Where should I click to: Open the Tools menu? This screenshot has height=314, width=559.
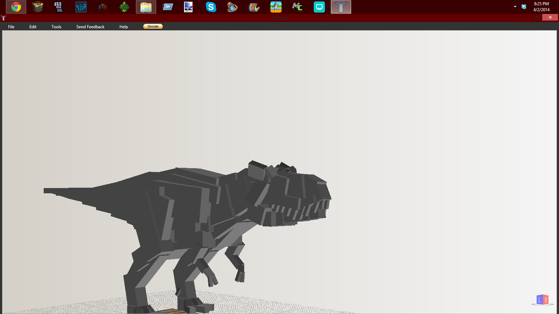click(x=56, y=27)
